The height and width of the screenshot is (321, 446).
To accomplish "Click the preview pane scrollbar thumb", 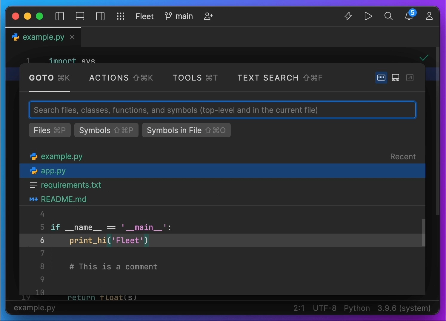I will (423, 233).
